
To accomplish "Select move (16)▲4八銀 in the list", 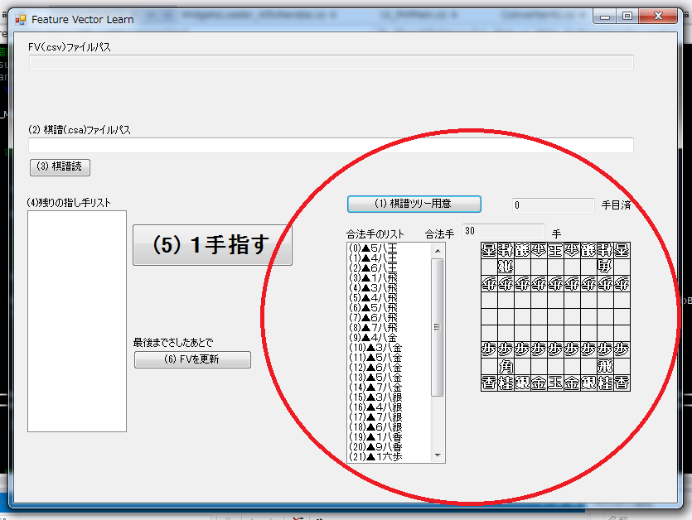I will click(375, 407).
